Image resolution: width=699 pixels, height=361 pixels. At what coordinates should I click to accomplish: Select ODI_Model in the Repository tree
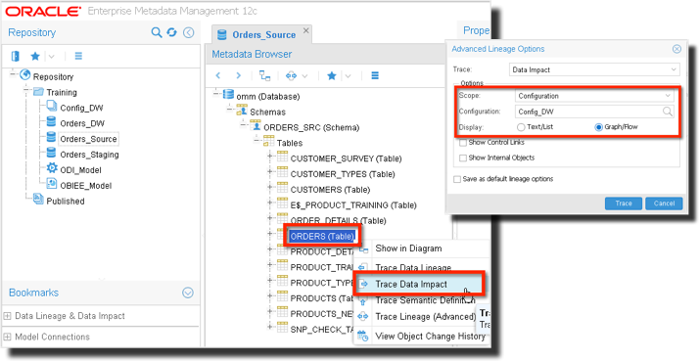[80, 170]
